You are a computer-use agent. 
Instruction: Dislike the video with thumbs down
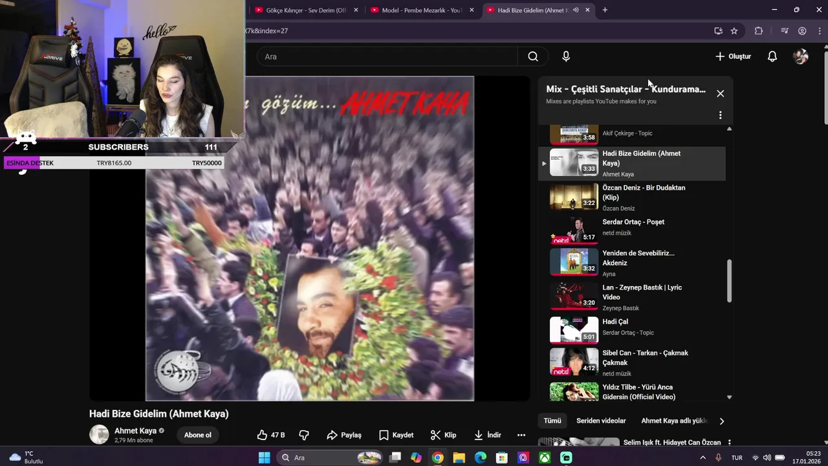[304, 435]
